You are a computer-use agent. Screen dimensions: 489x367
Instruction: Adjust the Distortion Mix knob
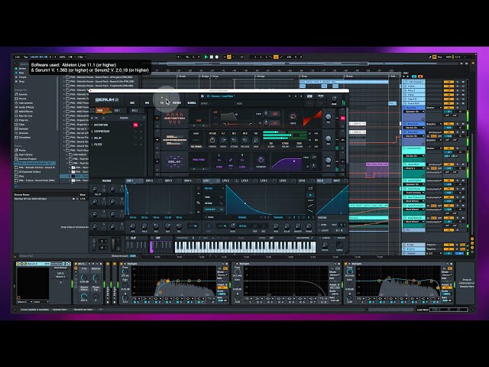point(328,117)
